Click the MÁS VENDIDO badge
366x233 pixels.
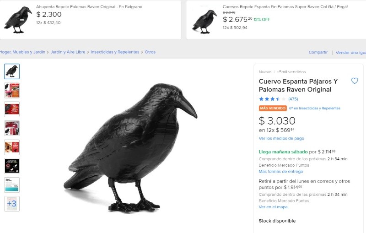click(272, 108)
